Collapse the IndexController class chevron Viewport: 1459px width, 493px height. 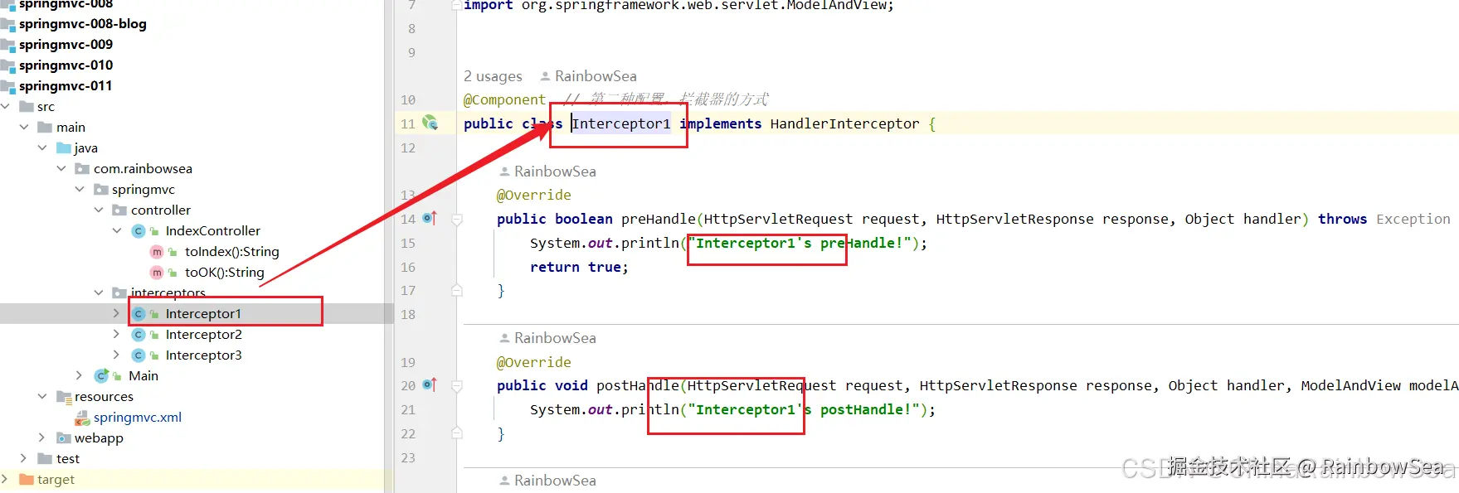[117, 231]
